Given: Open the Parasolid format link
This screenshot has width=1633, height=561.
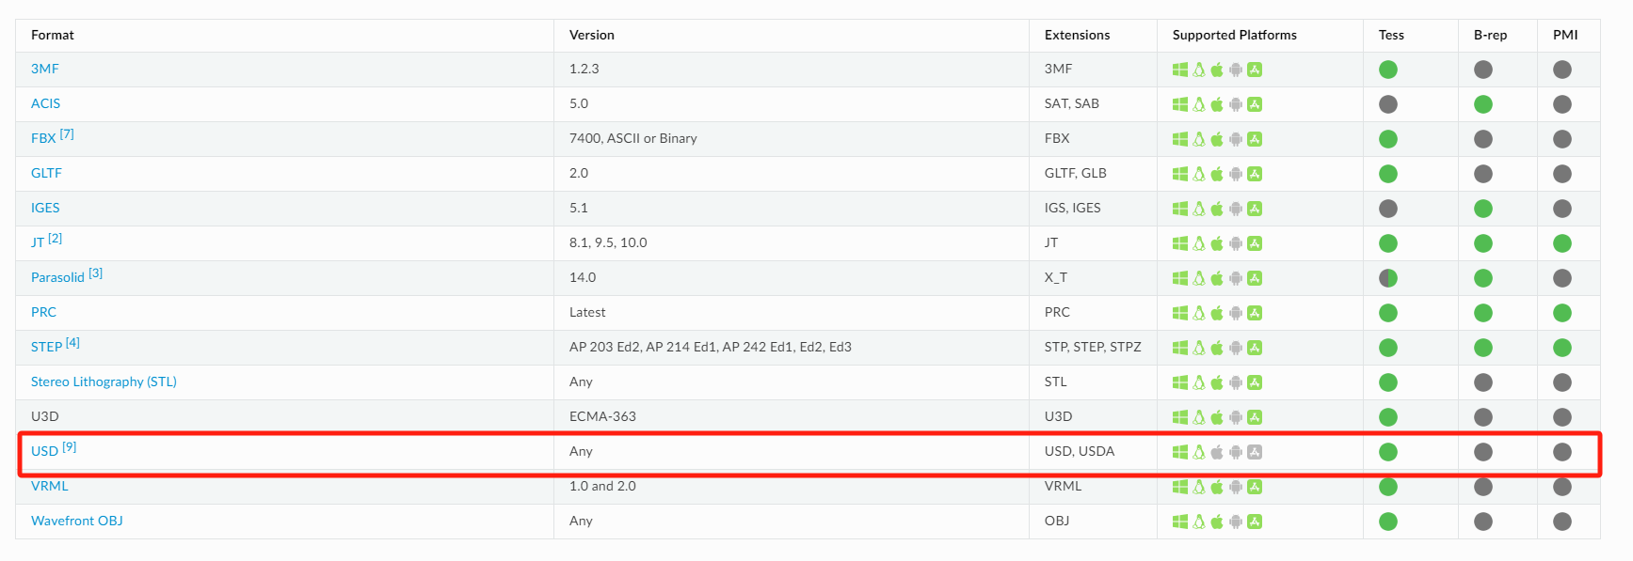Looking at the screenshot, I should click(57, 277).
